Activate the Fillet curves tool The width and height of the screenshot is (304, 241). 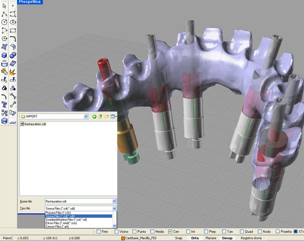click(x=13, y=39)
